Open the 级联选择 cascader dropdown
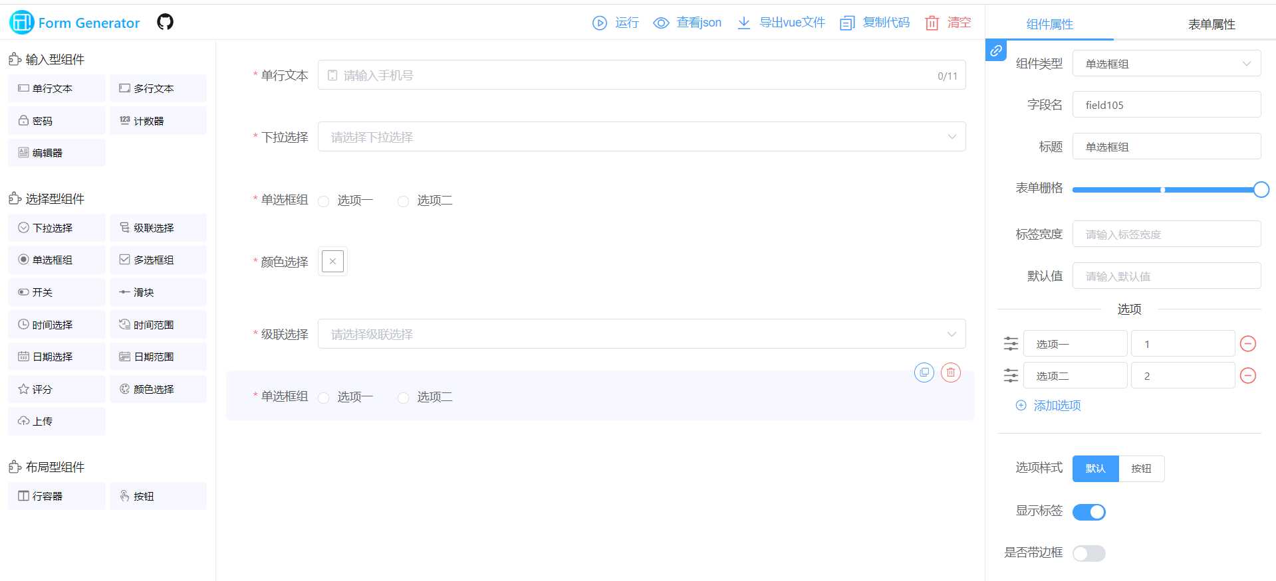The width and height of the screenshot is (1276, 581). point(642,334)
